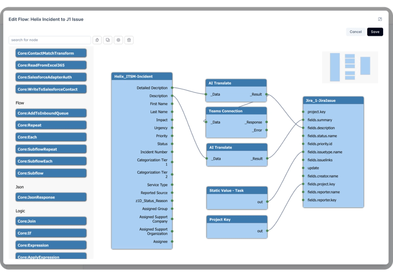Click the Reported Source output port
This screenshot has height=277, width=393.
172,193
